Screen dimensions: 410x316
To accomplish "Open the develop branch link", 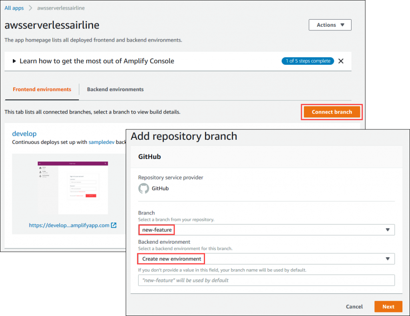I will coord(24,133).
